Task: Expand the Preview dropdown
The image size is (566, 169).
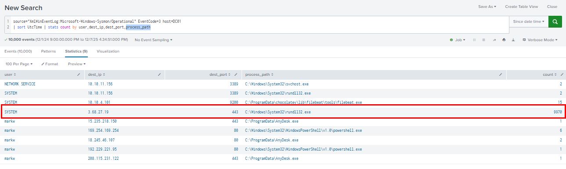Action: point(77,64)
